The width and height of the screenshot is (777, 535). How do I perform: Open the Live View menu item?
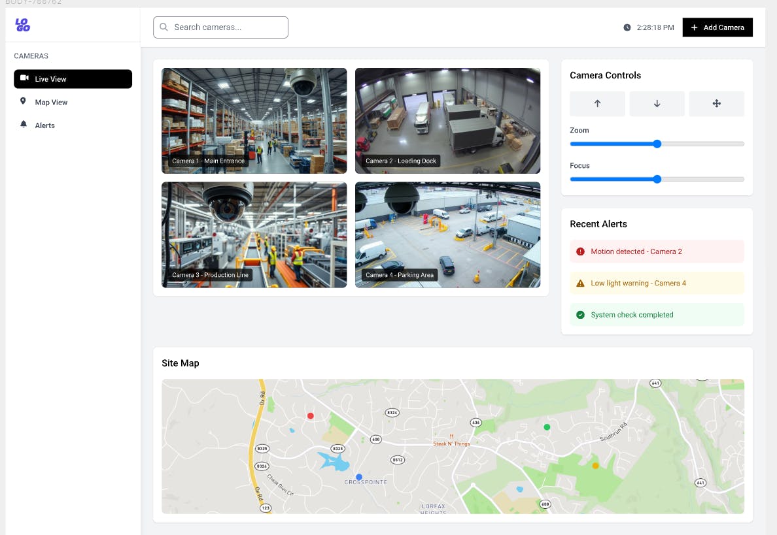73,78
